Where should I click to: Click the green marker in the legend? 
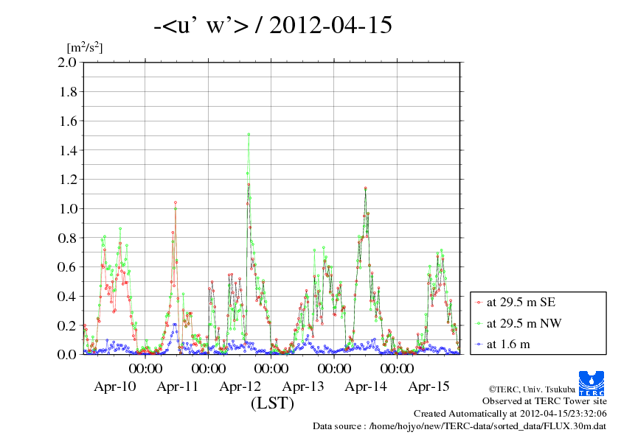coord(479,323)
